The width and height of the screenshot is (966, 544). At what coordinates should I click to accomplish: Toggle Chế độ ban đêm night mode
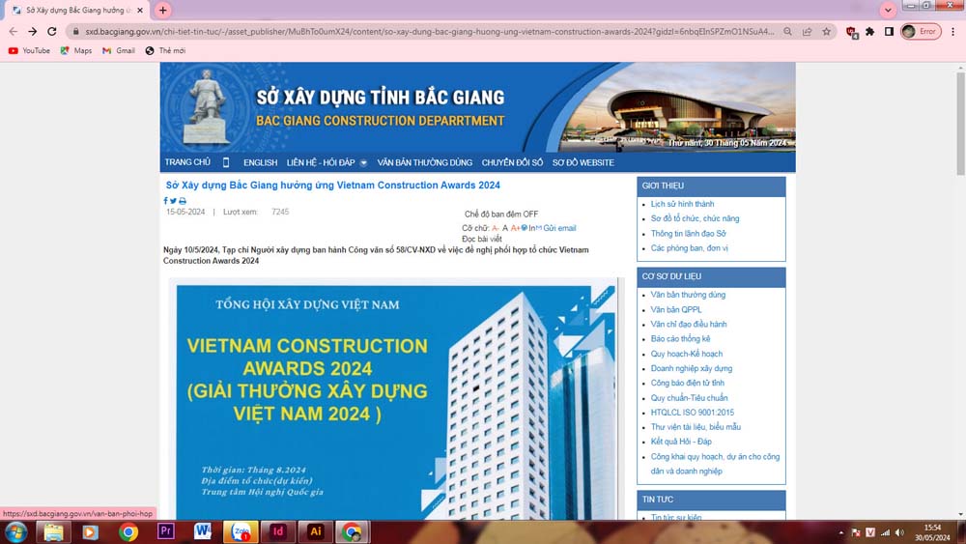pyautogui.click(x=500, y=214)
